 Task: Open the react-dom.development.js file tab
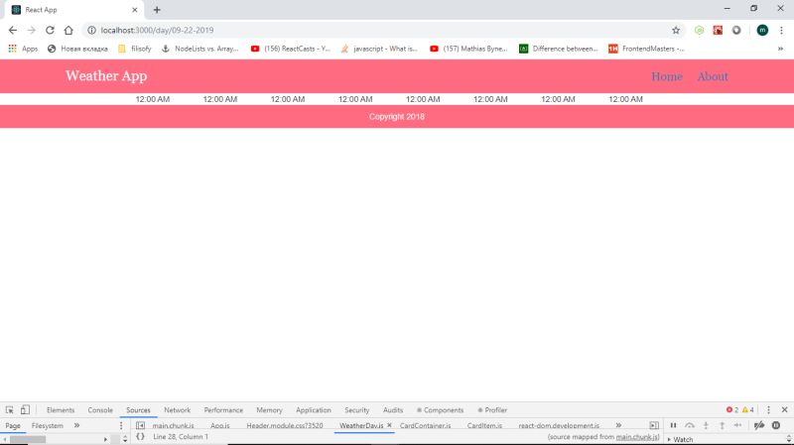pyautogui.click(x=559, y=426)
